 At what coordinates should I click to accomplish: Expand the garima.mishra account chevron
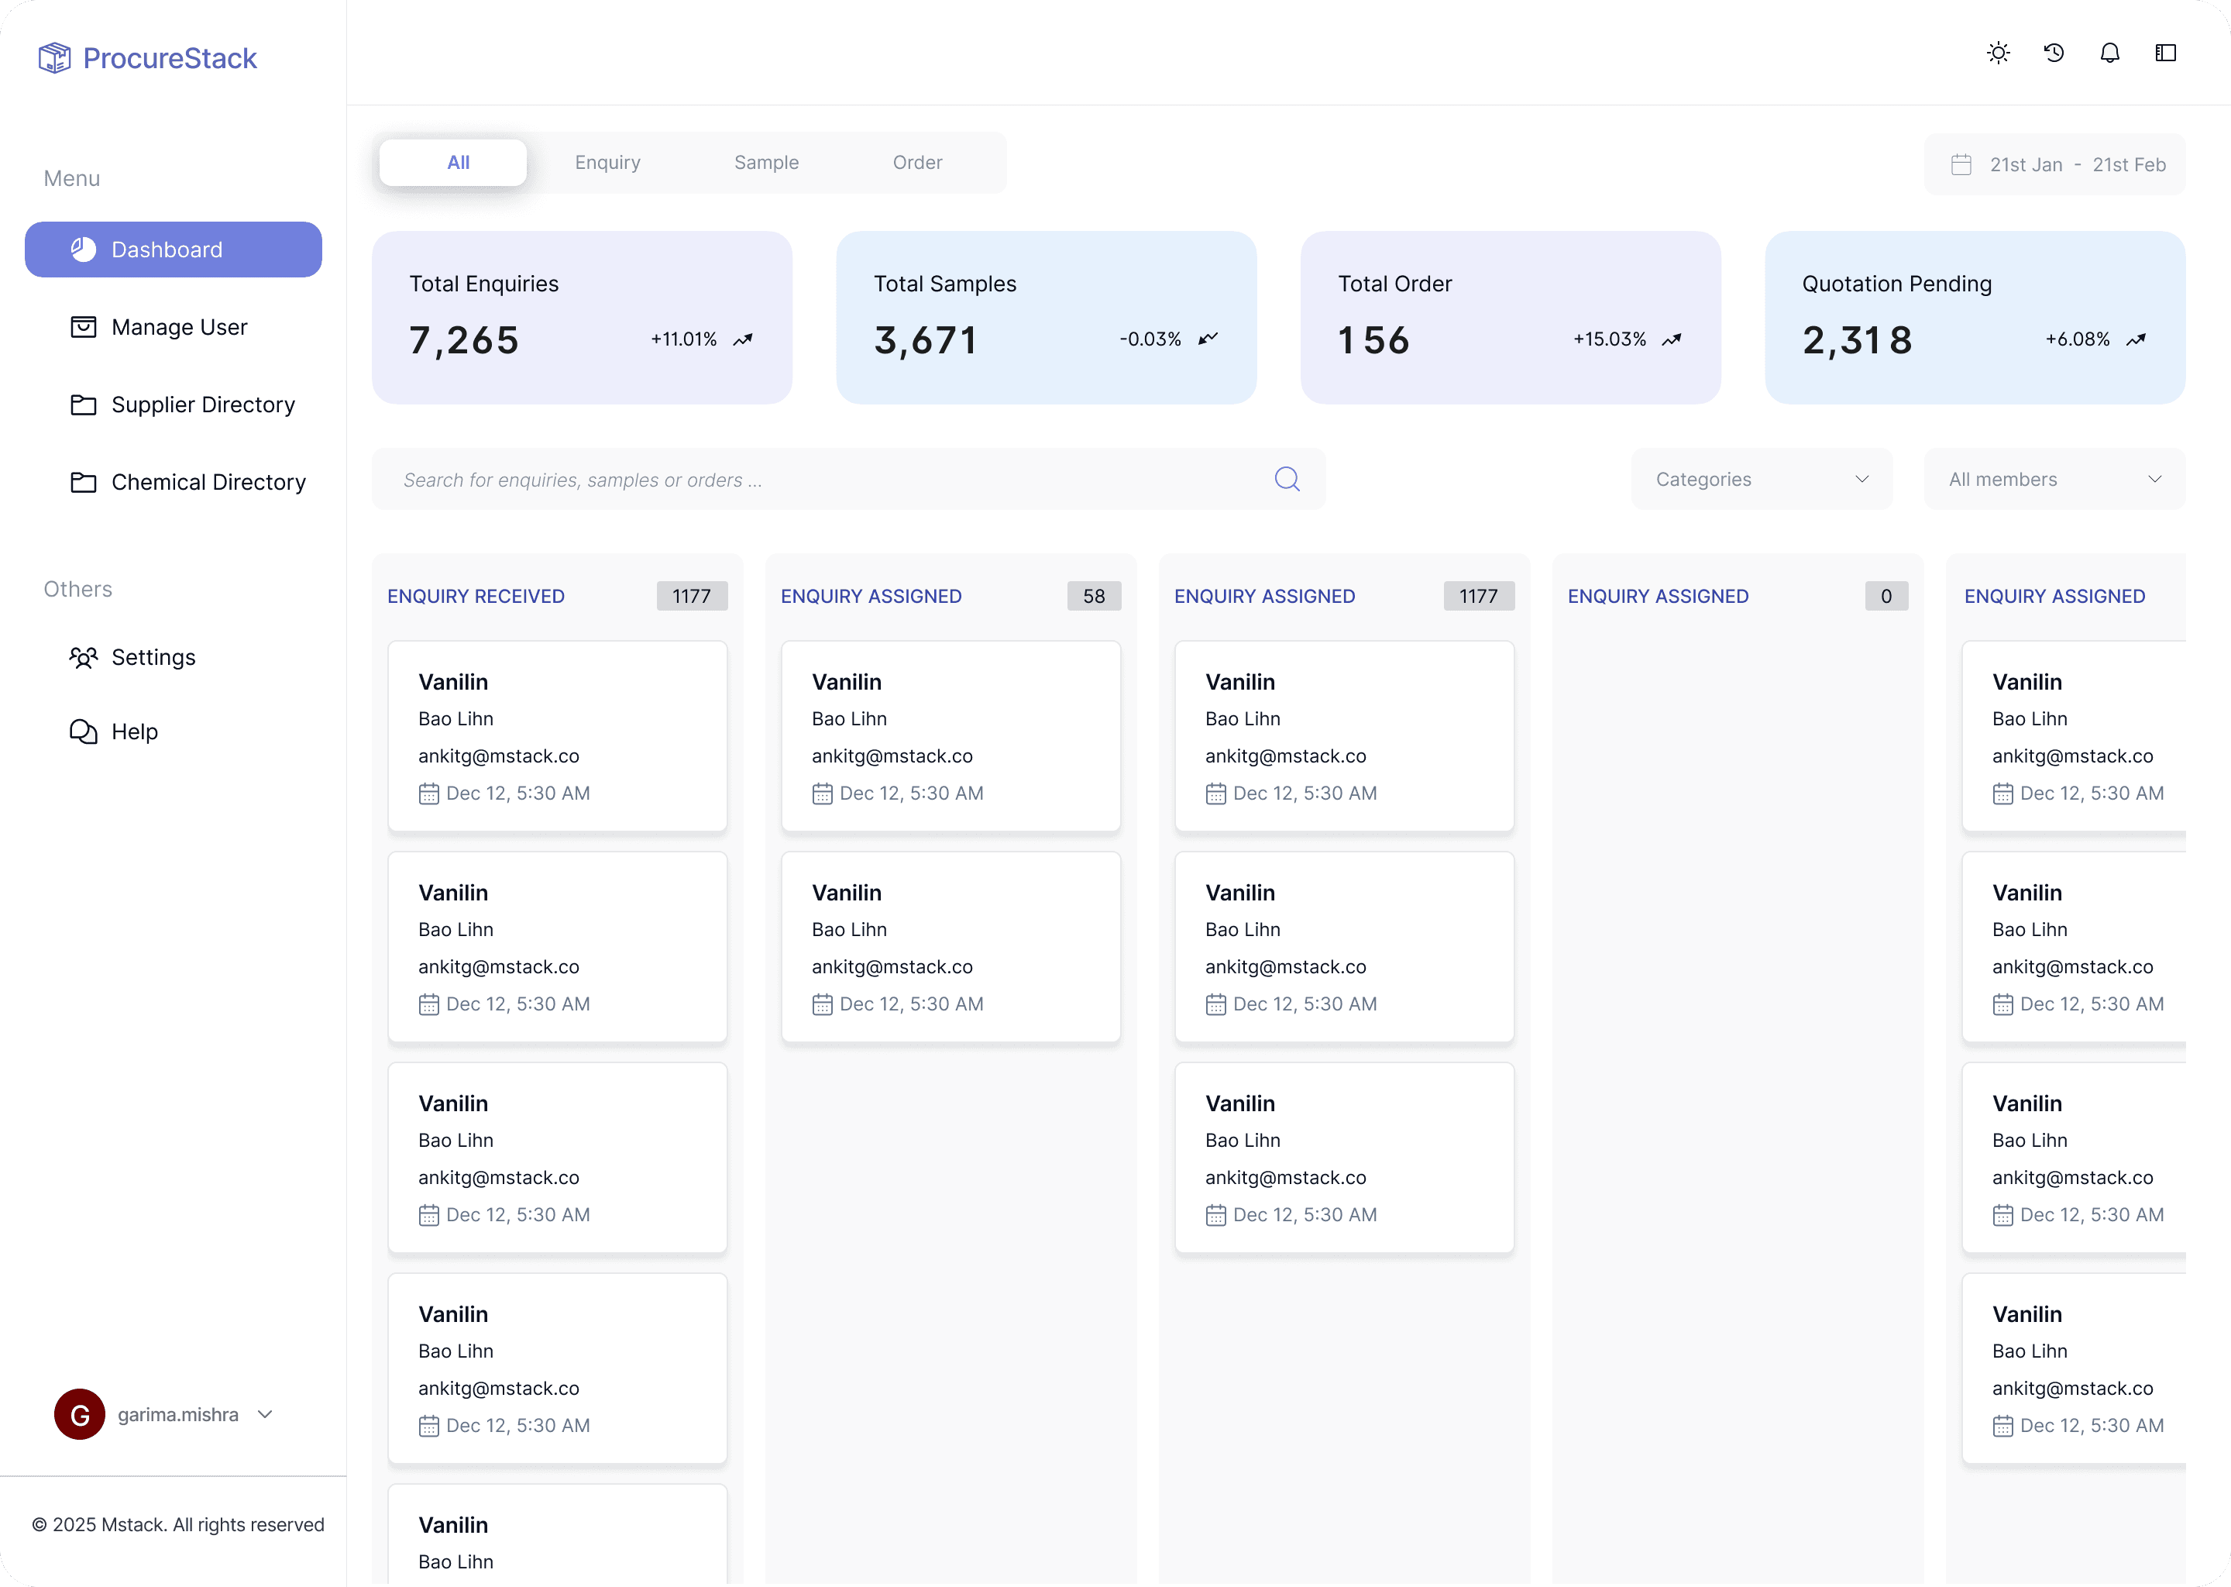point(265,1414)
